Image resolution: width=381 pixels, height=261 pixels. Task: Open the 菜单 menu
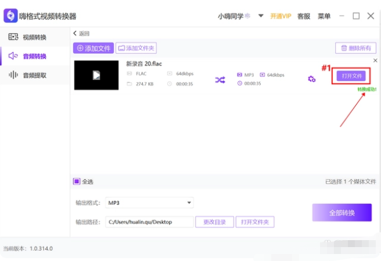coord(324,16)
